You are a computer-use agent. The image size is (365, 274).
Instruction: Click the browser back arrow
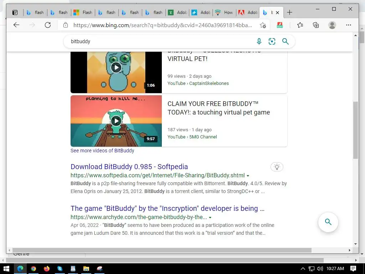pyautogui.click(x=16, y=25)
